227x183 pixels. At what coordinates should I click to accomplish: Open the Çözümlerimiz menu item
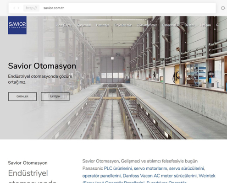tap(147, 25)
